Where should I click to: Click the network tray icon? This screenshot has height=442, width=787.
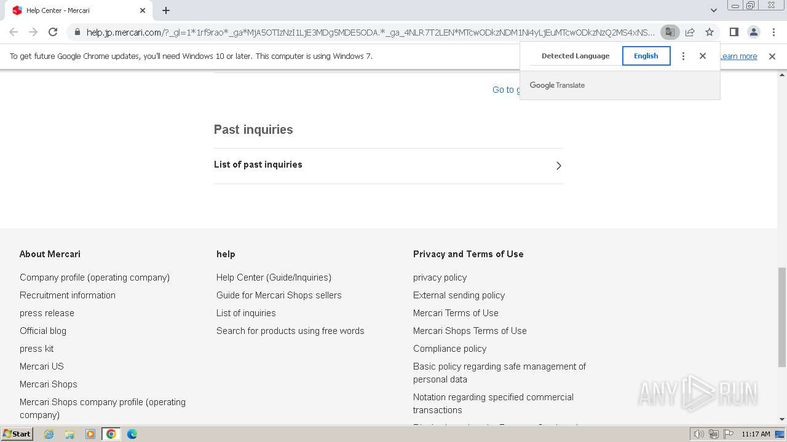click(714, 434)
